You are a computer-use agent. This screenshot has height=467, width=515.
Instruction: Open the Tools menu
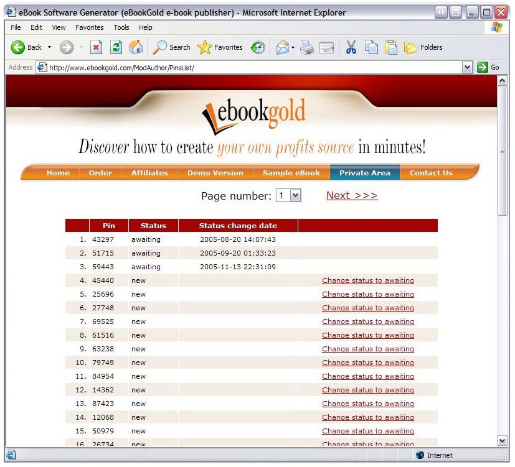(x=121, y=27)
